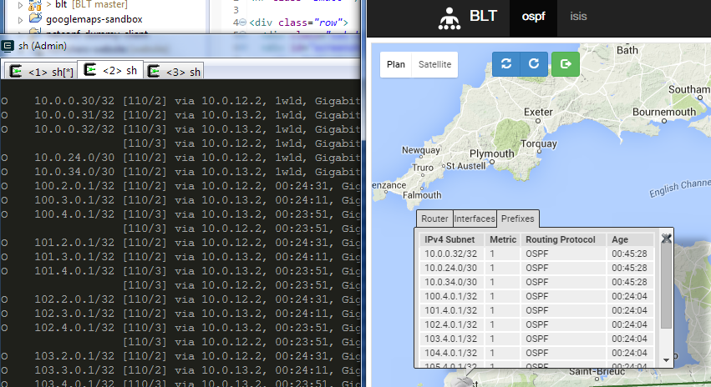Screen dimensions: 711x387
Task: Switch to terminal tab <3> sh
Action: click(174, 71)
